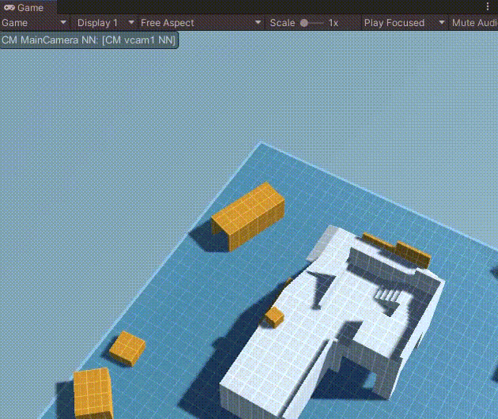Click the CM MainCamera NN overlay label
Viewport: 498px width, 419px height.
[89, 40]
